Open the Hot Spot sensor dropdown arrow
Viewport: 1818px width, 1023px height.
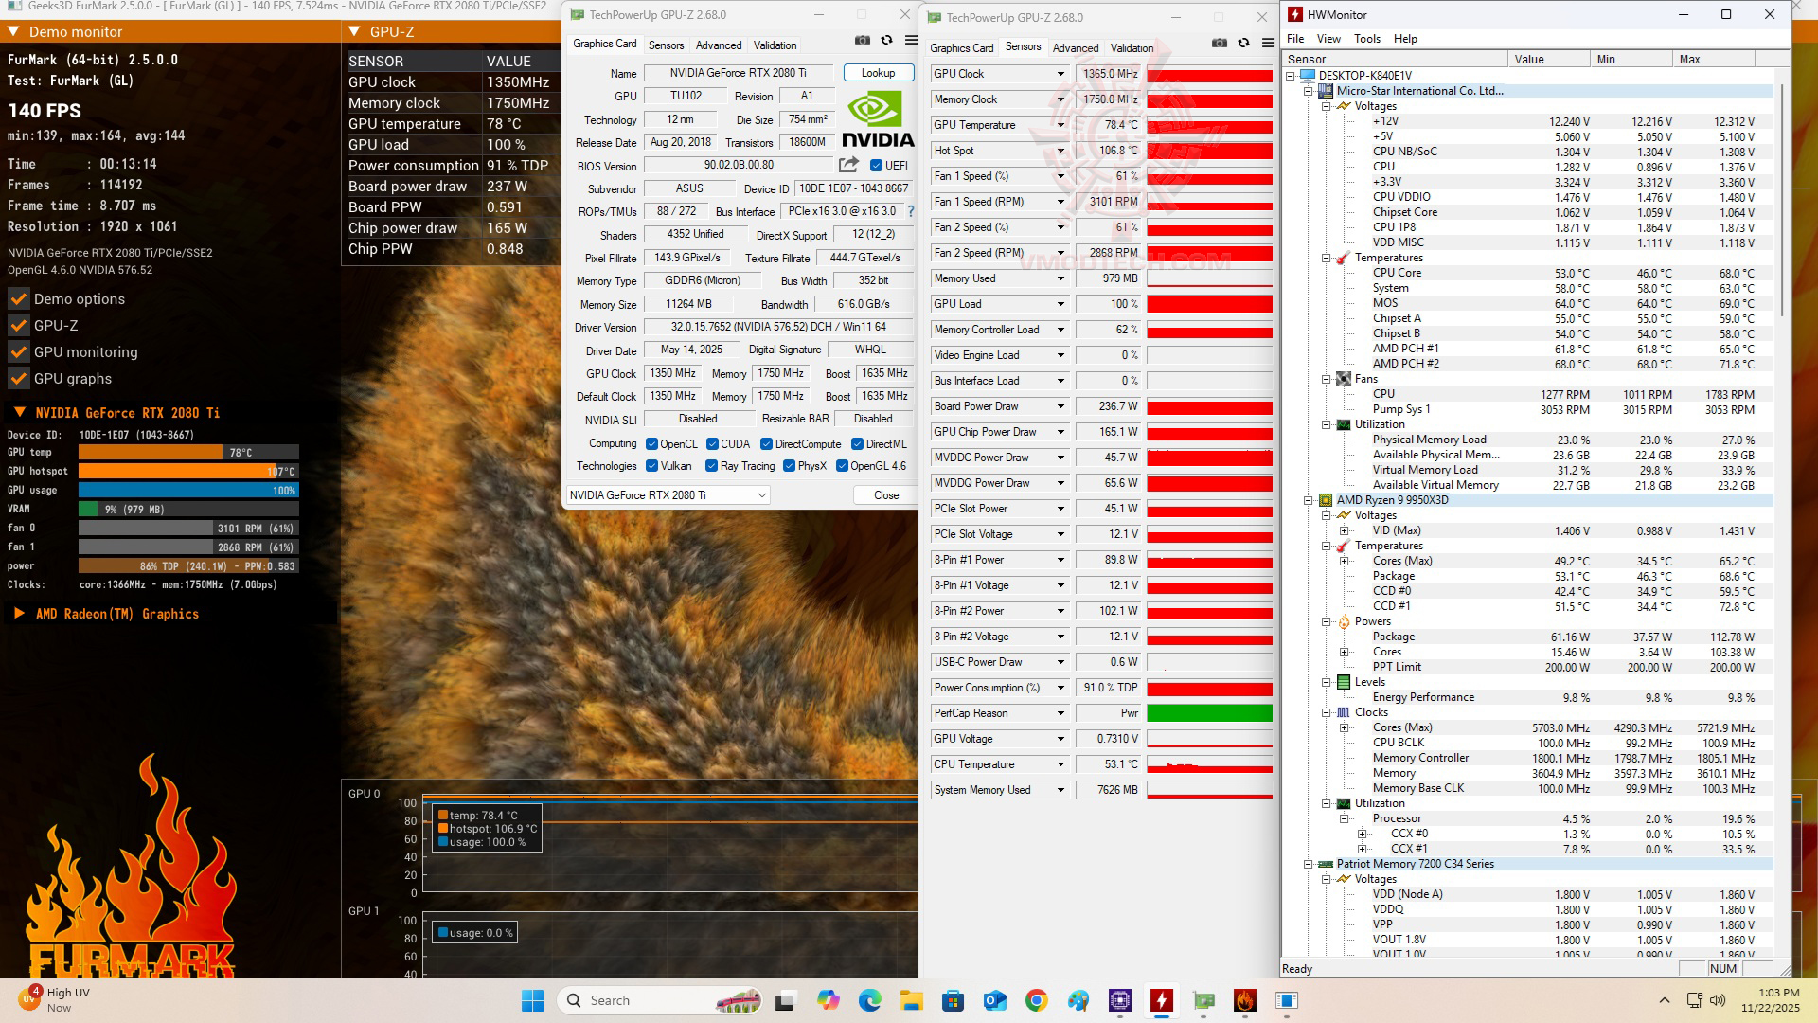[1060, 151]
